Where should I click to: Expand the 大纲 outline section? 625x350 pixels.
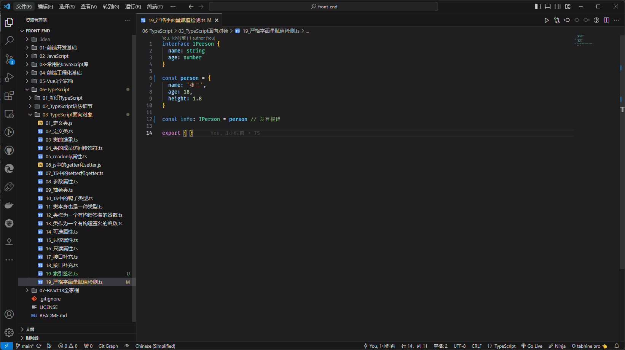point(30,329)
